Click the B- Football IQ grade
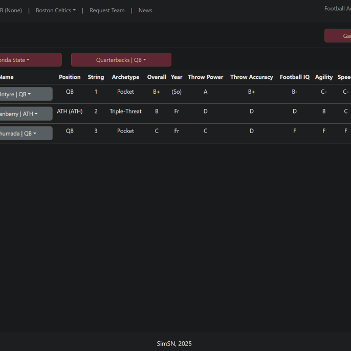The image size is (351, 351). 295,92
